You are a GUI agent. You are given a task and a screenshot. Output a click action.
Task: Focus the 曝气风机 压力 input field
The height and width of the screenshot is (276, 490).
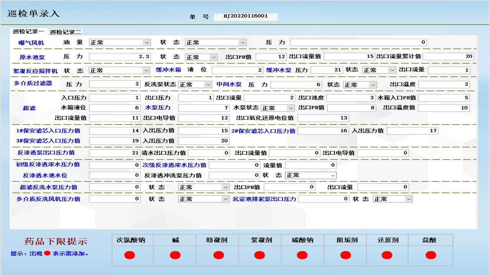click(x=358, y=43)
